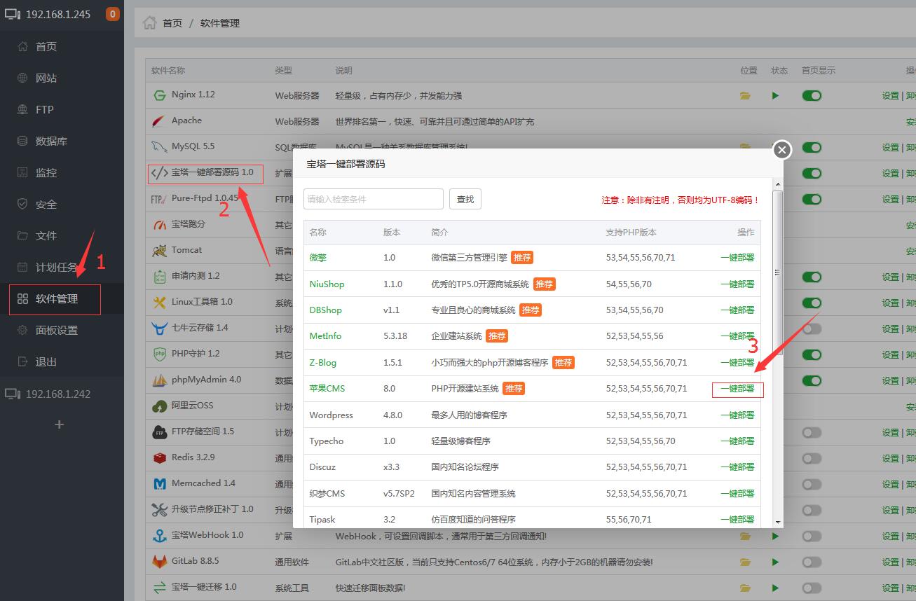Open the NiuShop name link
The width and height of the screenshot is (916, 601).
(327, 284)
